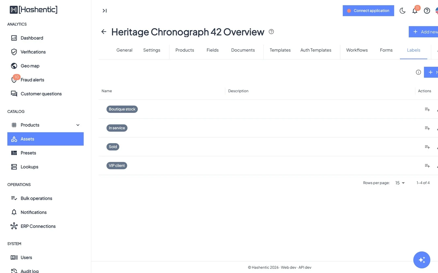This screenshot has height=273, width=438.
Task: Click the info icon above Actions column
Action: coord(418,72)
